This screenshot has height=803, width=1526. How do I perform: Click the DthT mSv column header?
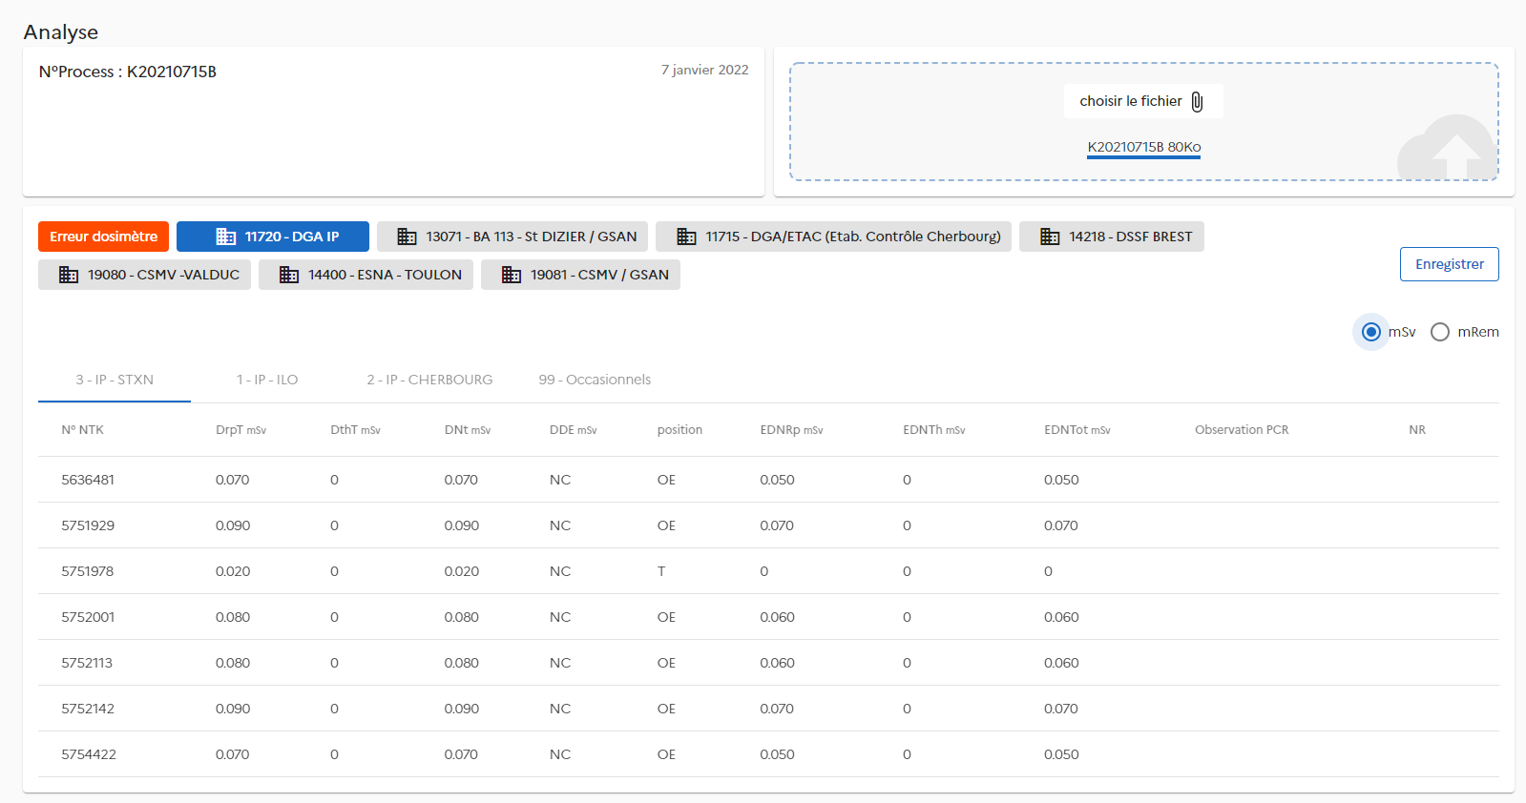355,430
